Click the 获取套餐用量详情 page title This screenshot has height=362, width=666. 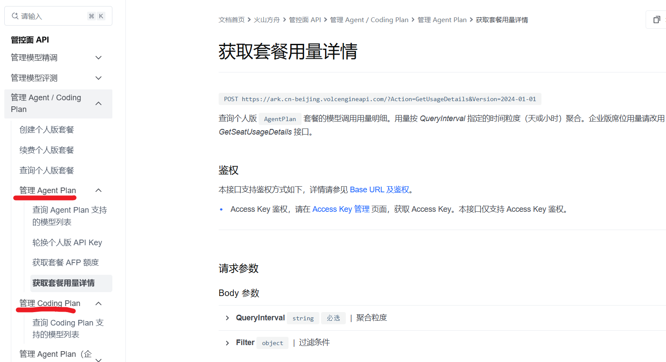(x=288, y=52)
